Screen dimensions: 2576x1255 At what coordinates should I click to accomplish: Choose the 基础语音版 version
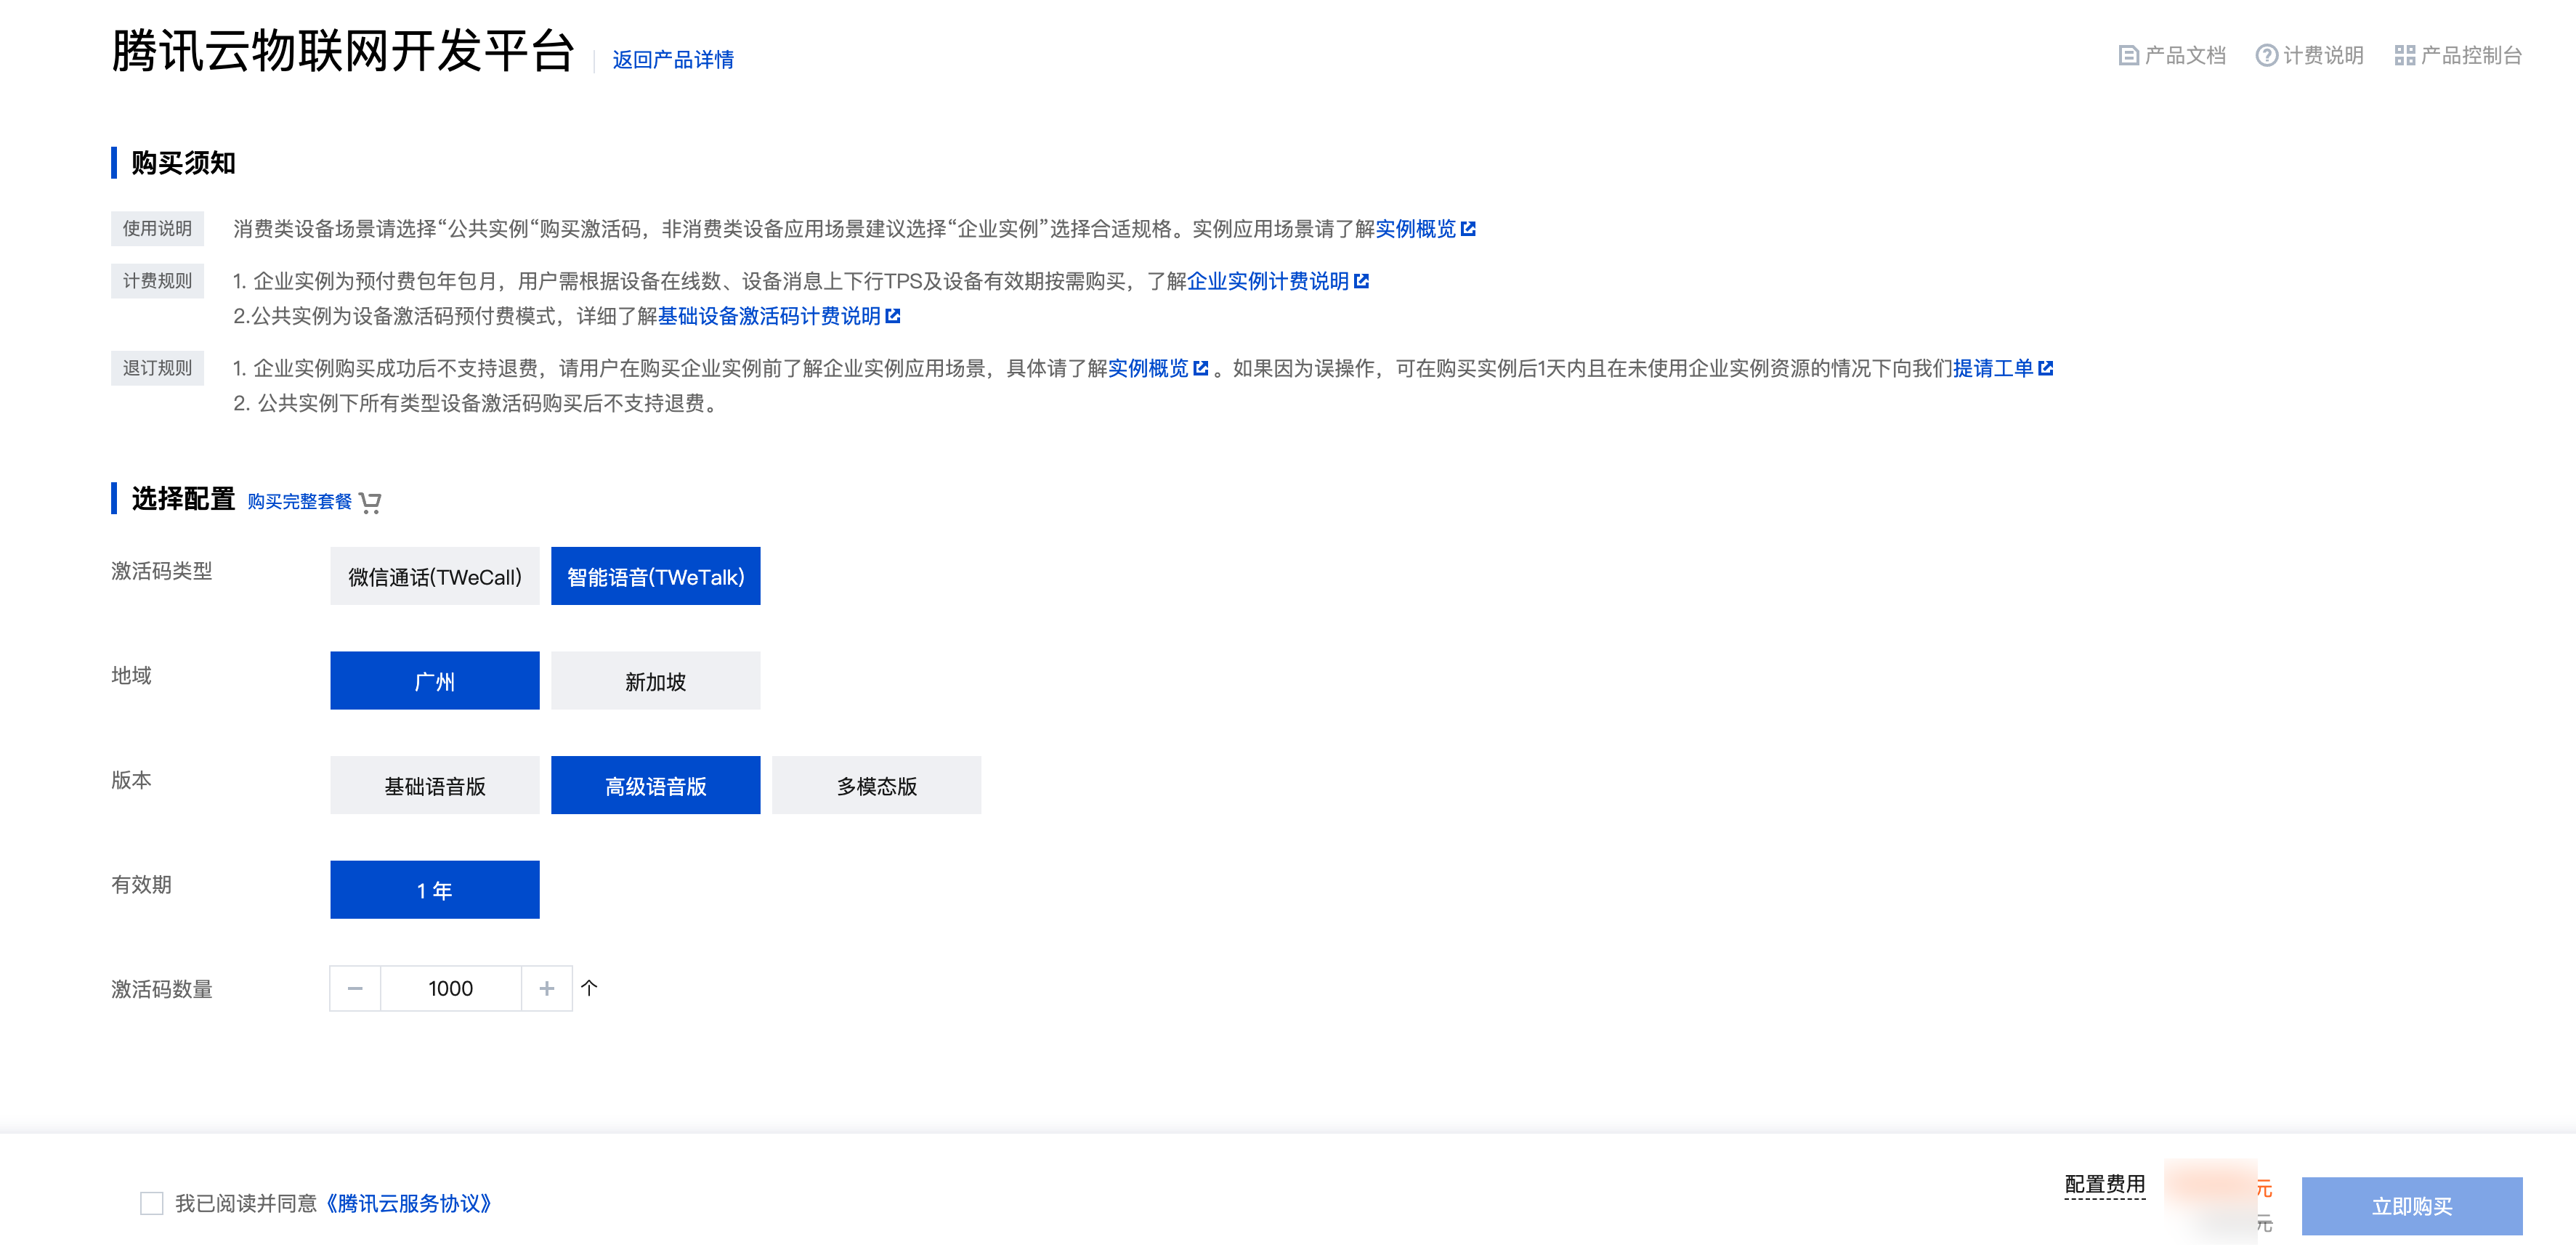[x=435, y=786]
